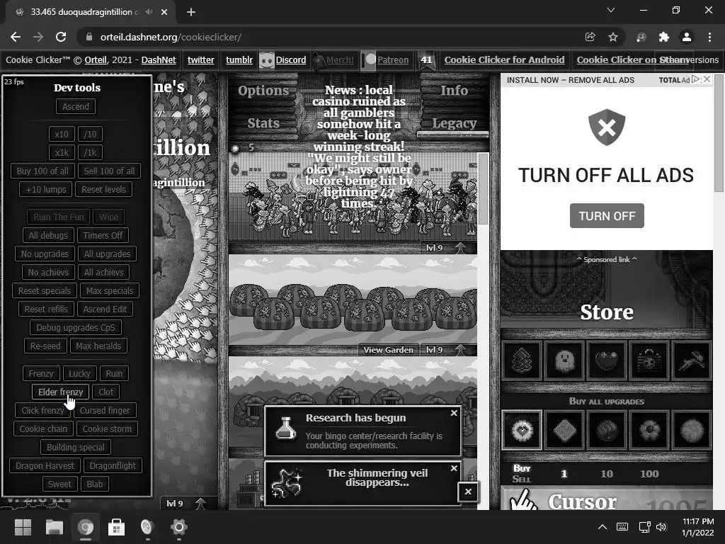Add sugar lumps with +10 lumps
Screen dimensions: 725x544
46,189
